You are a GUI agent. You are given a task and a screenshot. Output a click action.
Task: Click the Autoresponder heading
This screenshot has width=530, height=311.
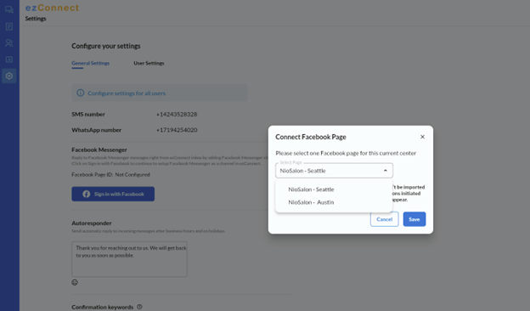pos(91,223)
